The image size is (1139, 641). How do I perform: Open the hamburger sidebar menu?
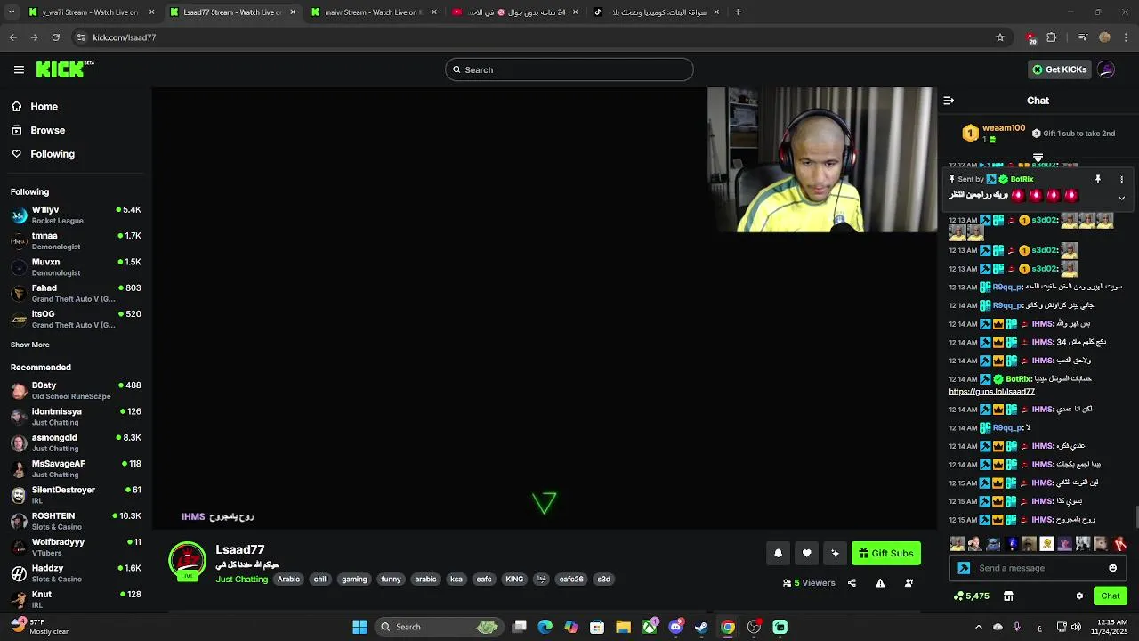pos(19,69)
